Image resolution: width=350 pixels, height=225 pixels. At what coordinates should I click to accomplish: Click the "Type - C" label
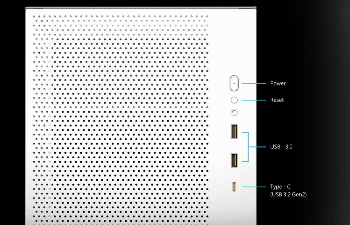tap(280, 187)
